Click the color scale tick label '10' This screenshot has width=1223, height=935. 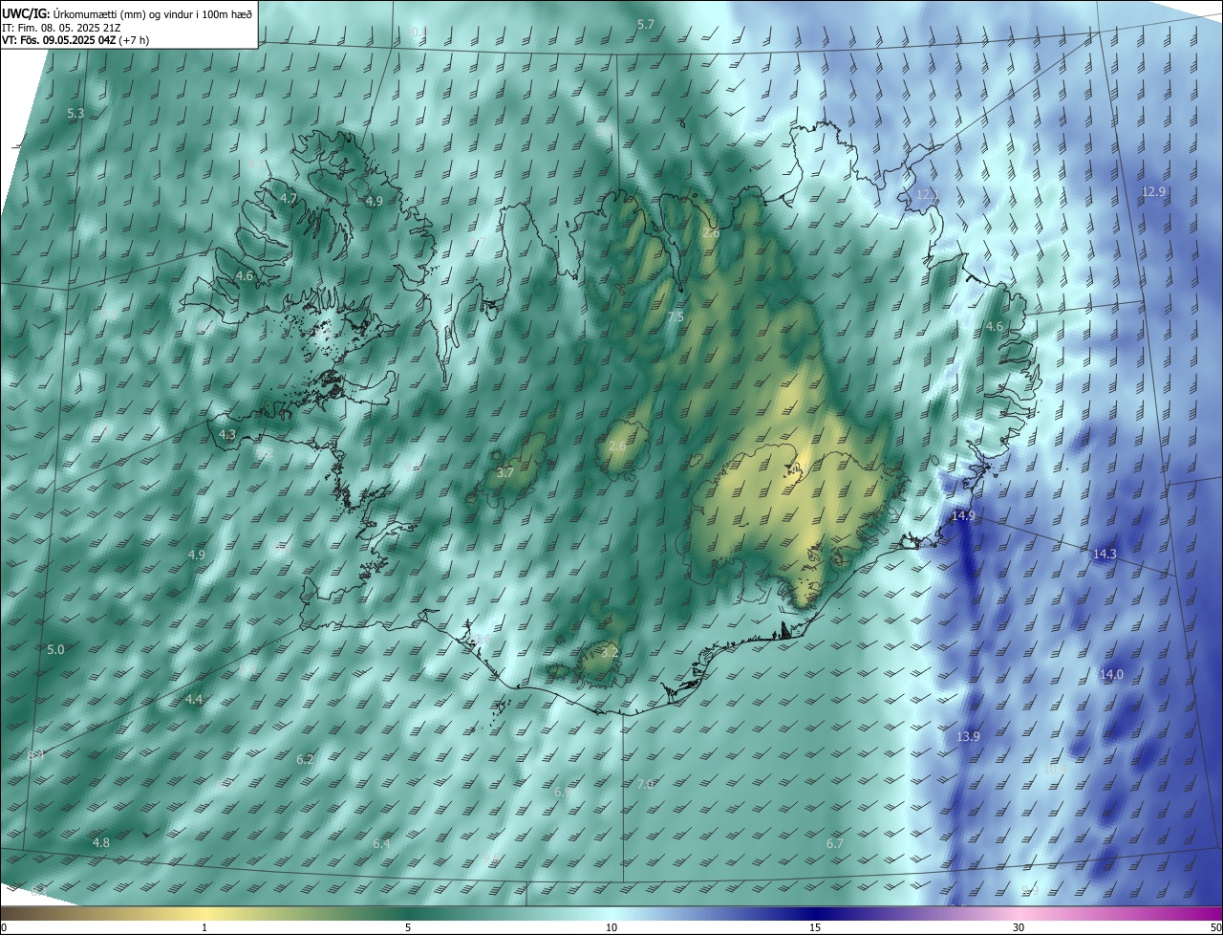point(611,927)
